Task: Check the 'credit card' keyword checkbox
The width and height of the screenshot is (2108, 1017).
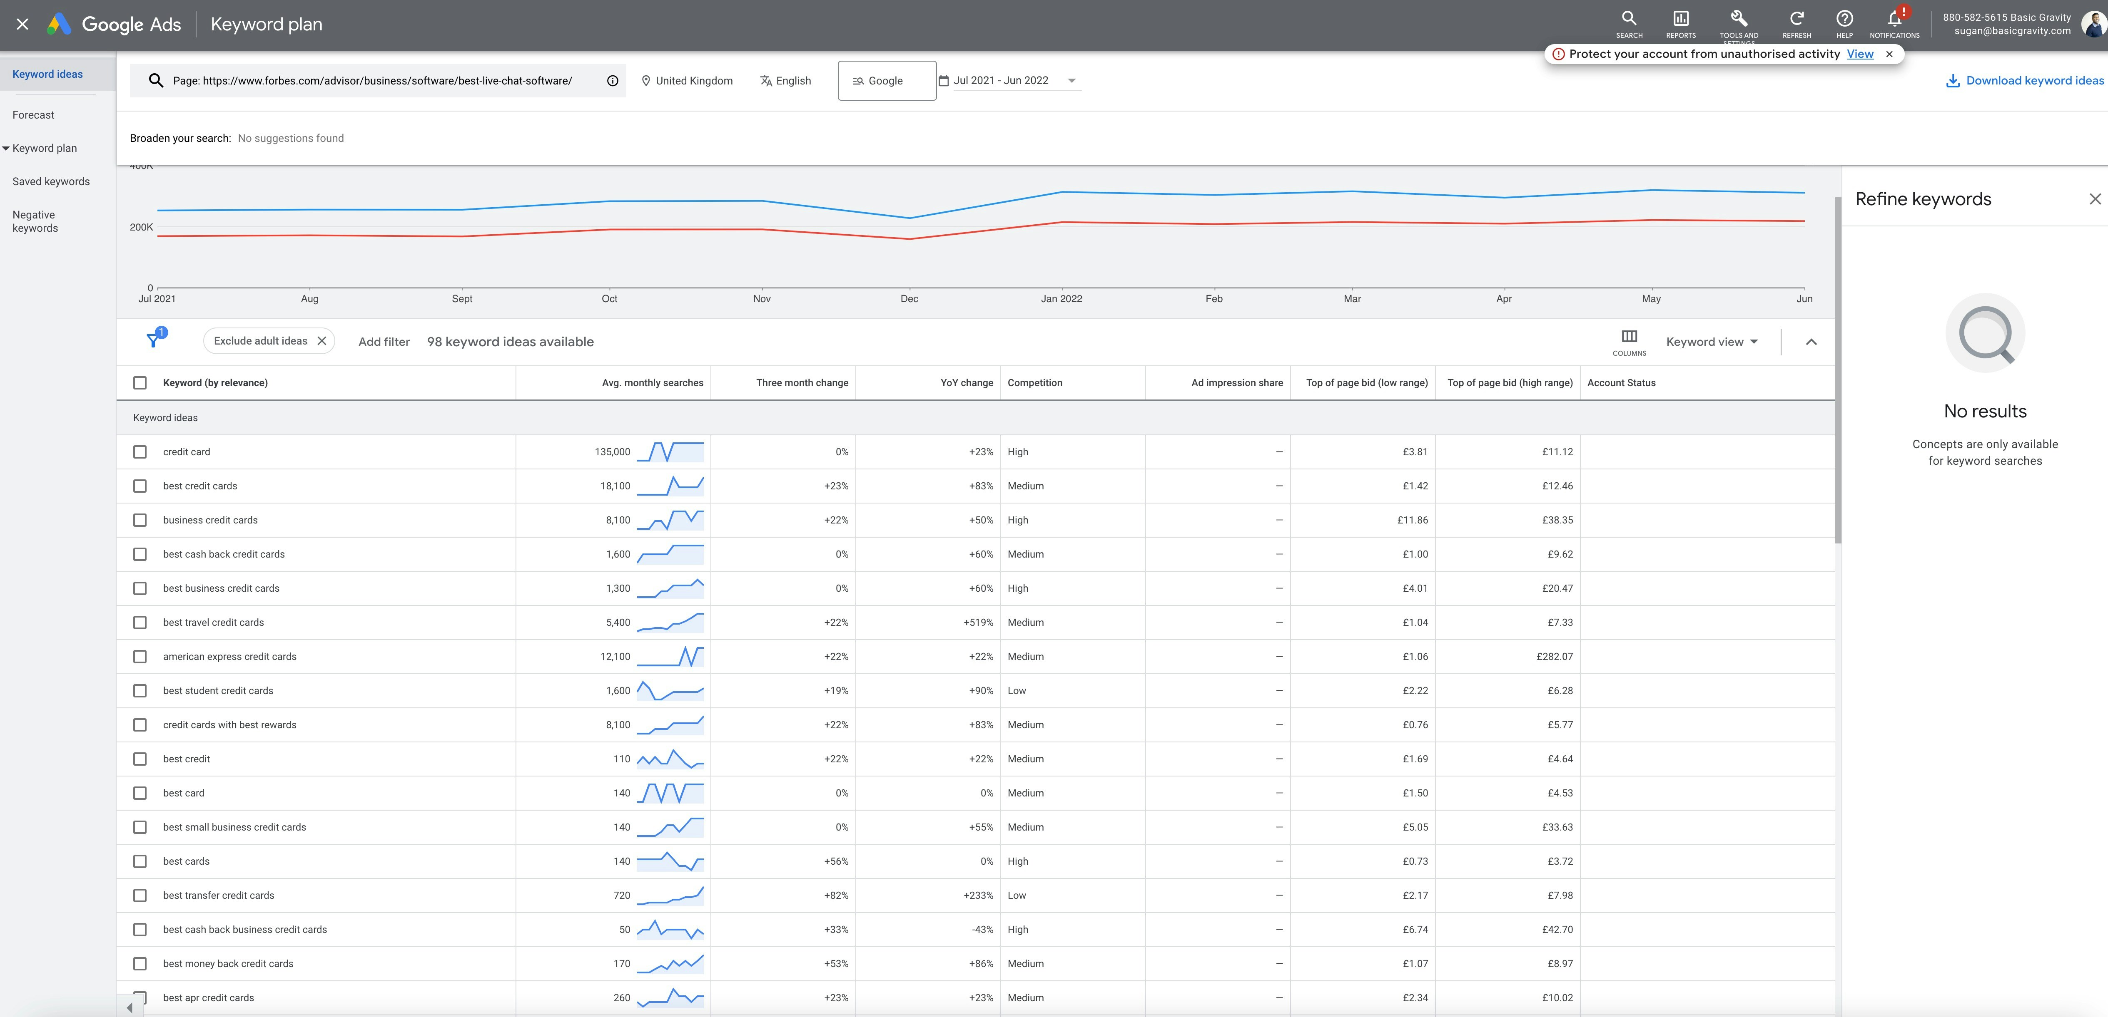Action: (140, 452)
